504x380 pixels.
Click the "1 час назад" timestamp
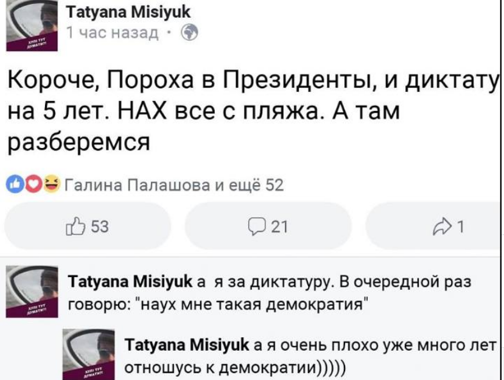(114, 31)
